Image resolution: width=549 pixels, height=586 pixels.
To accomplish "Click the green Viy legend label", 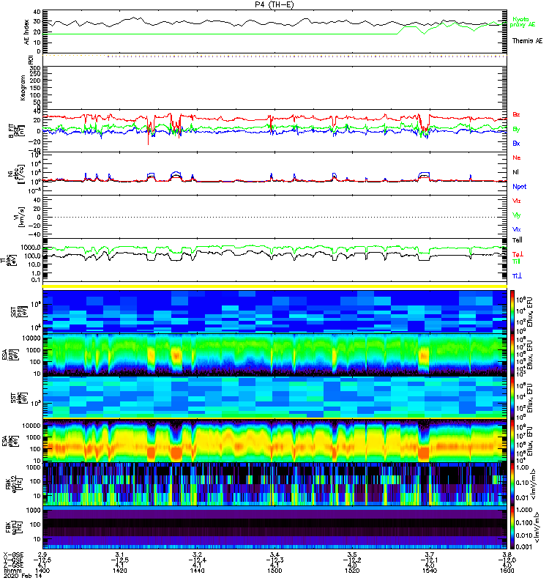I will click(517, 215).
